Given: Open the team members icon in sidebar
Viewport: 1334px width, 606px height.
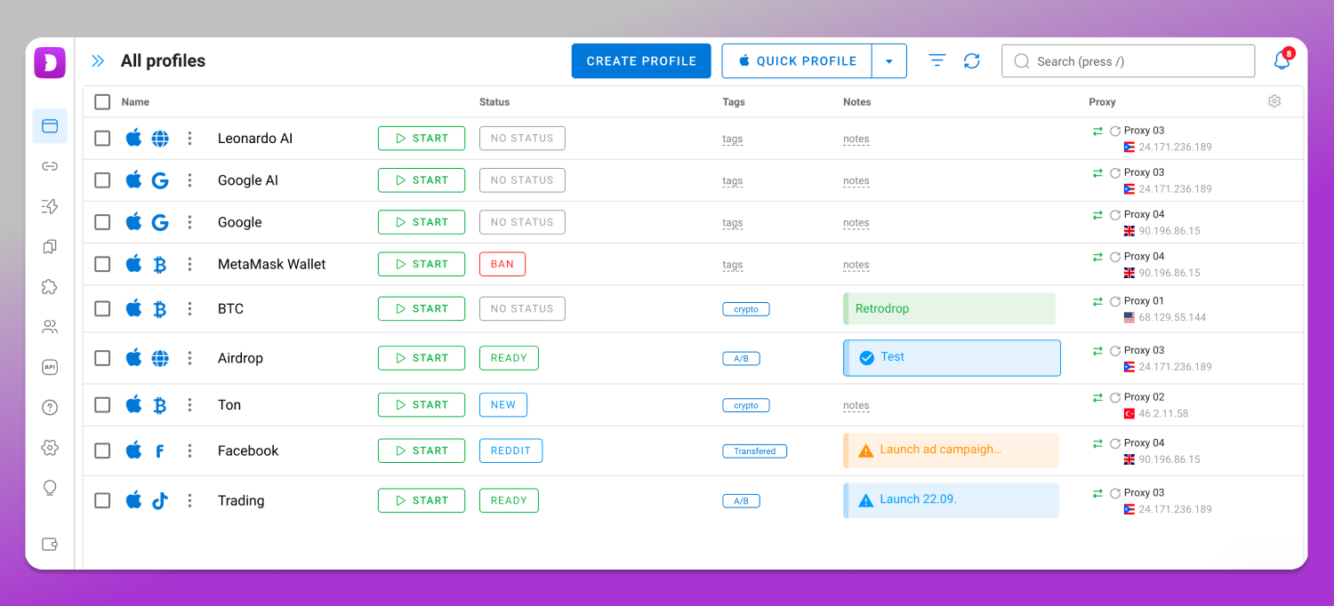Looking at the screenshot, I should 50,327.
